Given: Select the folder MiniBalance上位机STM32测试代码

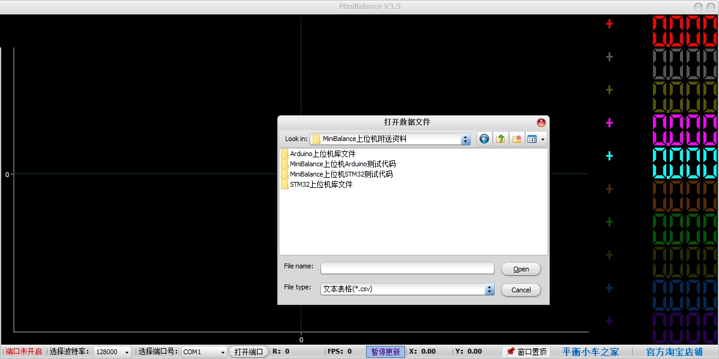Looking at the screenshot, I should coord(337,174).
